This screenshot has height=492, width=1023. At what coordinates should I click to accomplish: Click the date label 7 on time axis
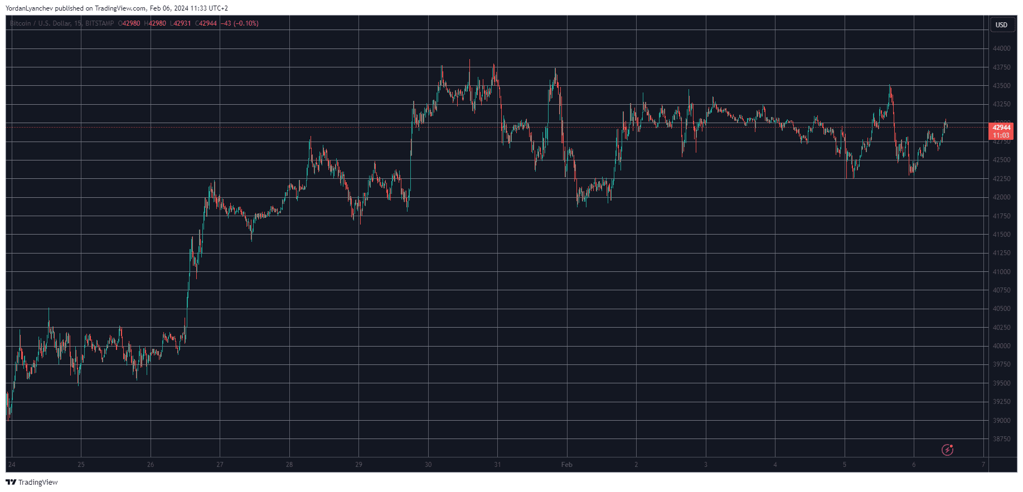[x=983, y=465]
